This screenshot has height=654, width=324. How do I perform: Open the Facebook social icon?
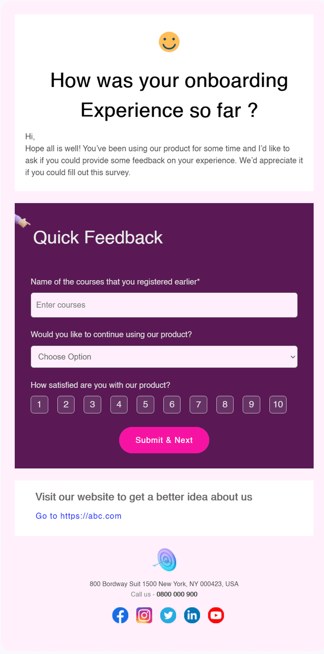(x=121, y=615)
